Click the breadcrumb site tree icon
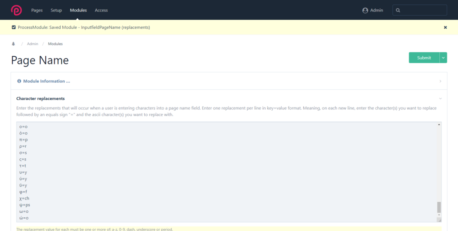 pos(13,44)
